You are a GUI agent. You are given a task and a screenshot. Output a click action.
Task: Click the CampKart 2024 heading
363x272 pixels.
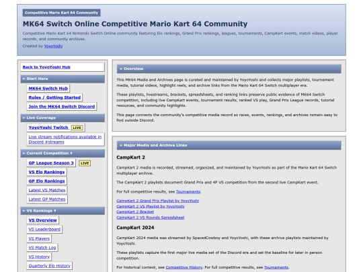(x=135, y=228)
